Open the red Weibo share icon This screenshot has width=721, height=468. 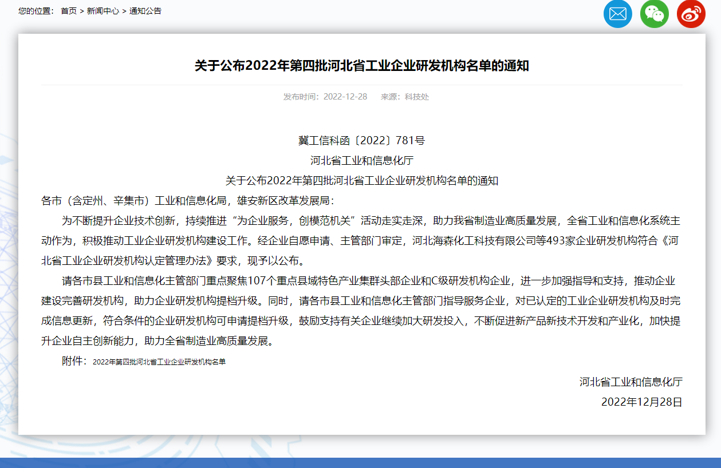691,13
